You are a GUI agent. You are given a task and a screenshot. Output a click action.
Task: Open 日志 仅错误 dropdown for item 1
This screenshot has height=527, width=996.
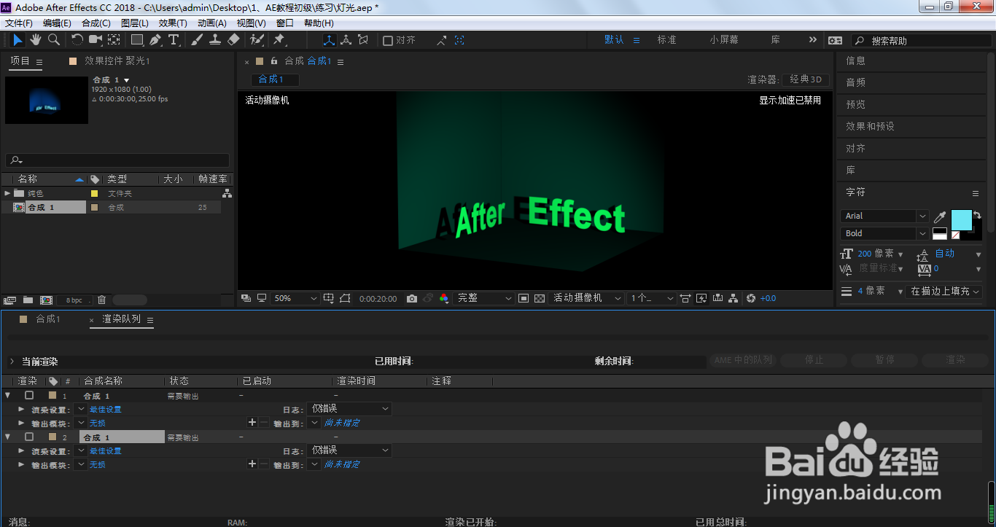350,409
